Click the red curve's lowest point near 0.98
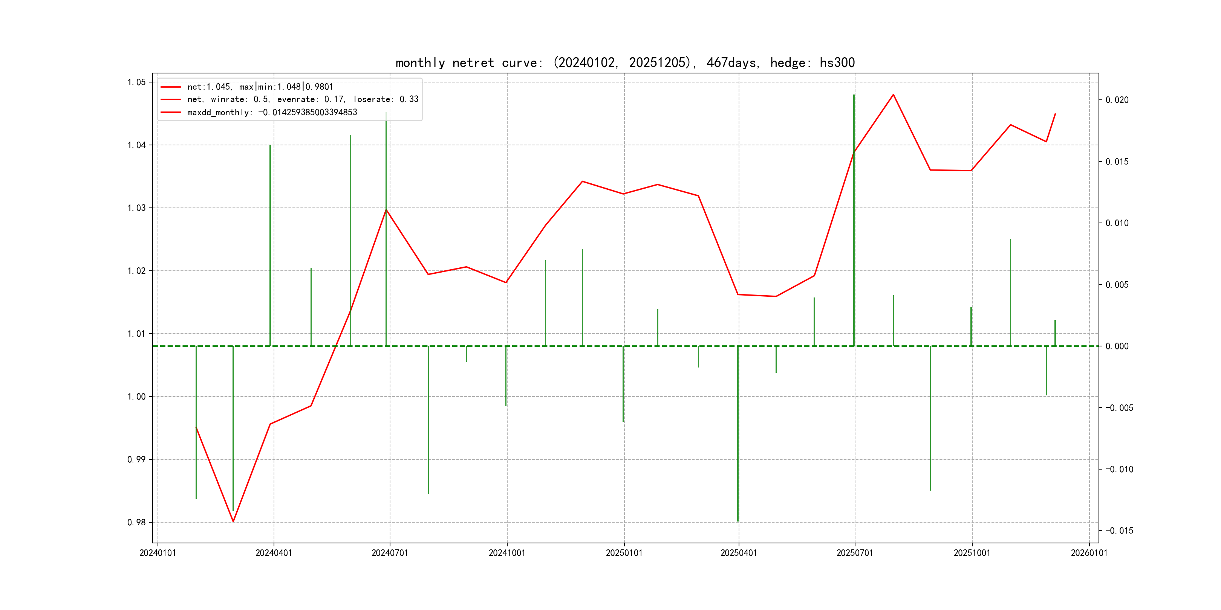 coord(233,522)
